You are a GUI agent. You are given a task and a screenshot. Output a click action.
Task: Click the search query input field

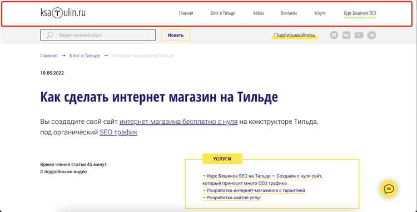click(98, 35)
